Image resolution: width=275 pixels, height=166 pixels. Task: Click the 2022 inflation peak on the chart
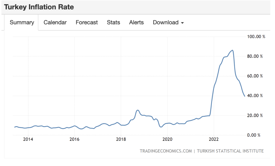point(232,50)
